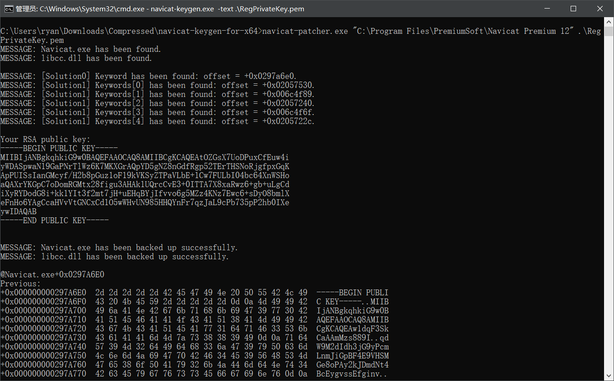The image size is (614, 381).
Task: Click the '@Navicat.exe+0x0297A6E0' address line
Action: click(x=52, y=275)
